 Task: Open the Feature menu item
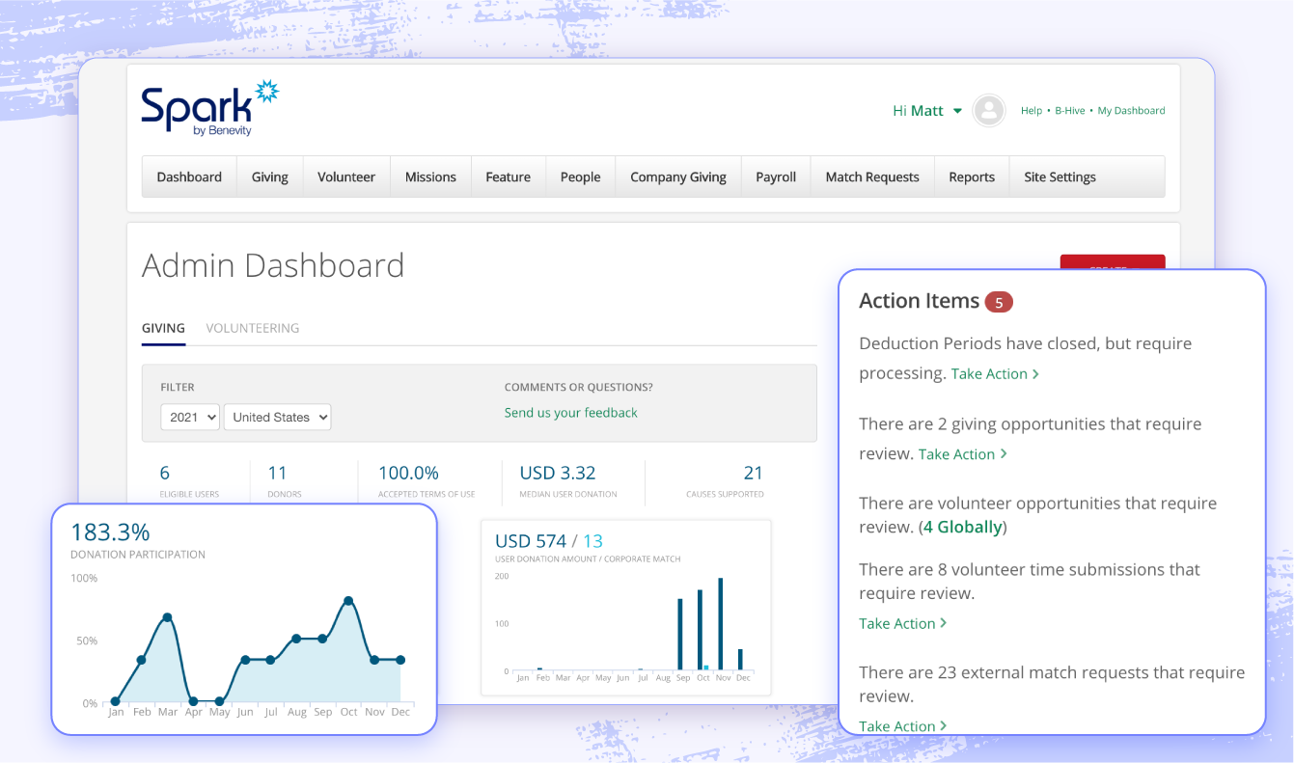point(509,177)
